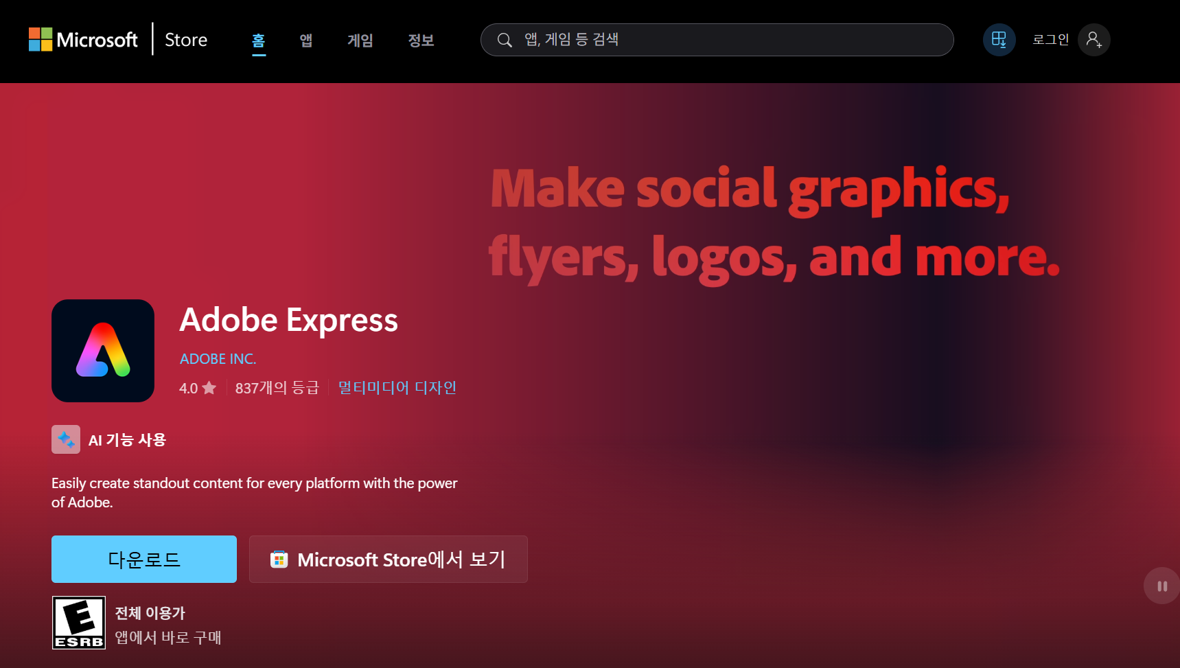Click the Microsoft logo
The height and width of the screenshot is (668, 1180).
83,40
